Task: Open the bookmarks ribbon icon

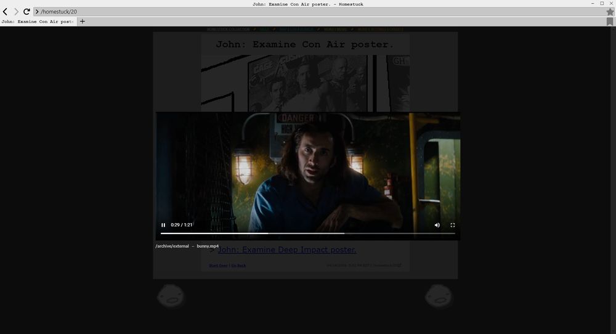Action: tap(610, 22)
